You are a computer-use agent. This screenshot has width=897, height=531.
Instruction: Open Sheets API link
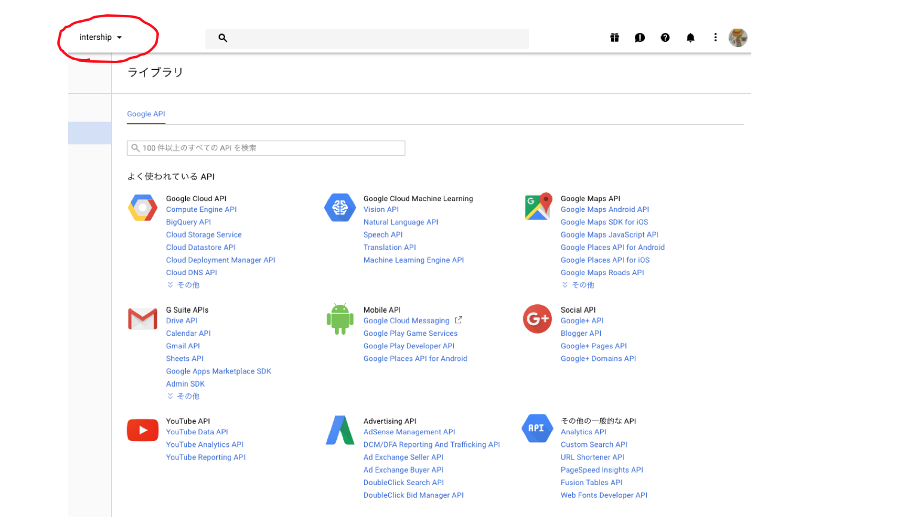(x=185, y=359)
